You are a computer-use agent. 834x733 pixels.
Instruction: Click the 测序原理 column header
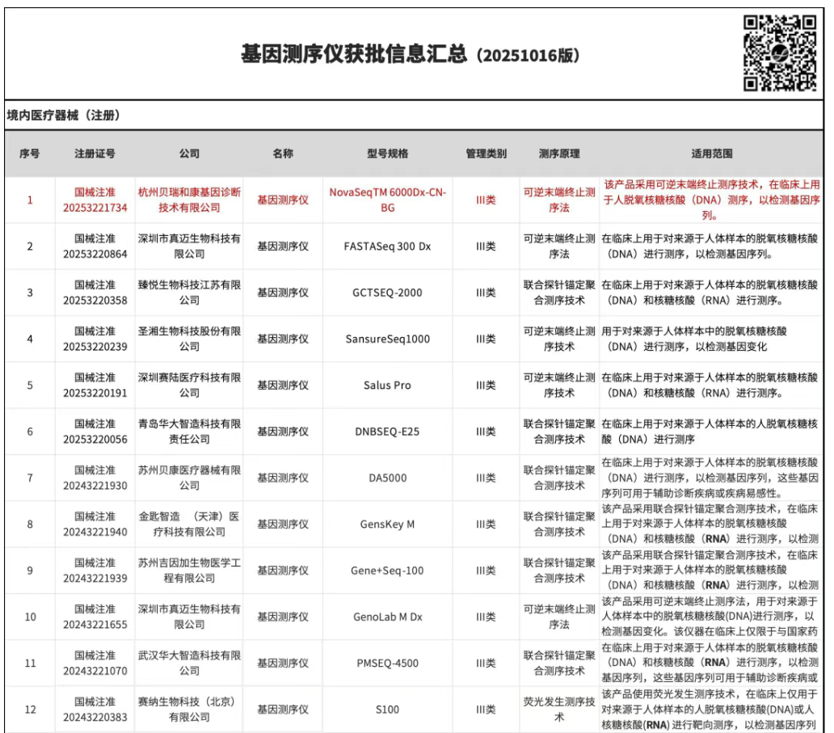click(x=559, y=154)
